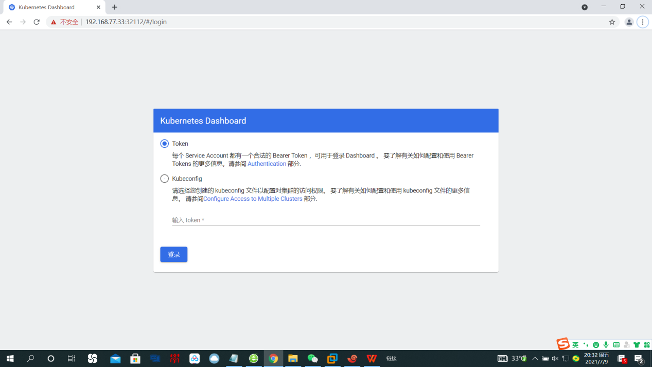
Task: Open the dark blue monitor app in taskbar
Action: coord(155,358)
